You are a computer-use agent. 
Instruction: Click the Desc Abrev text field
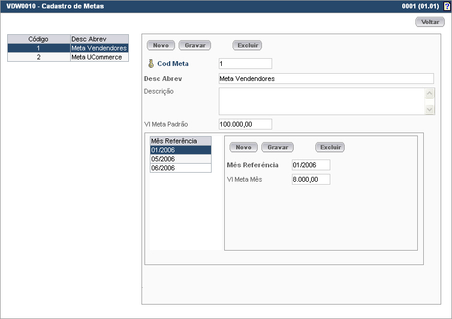tap(326, 79)
